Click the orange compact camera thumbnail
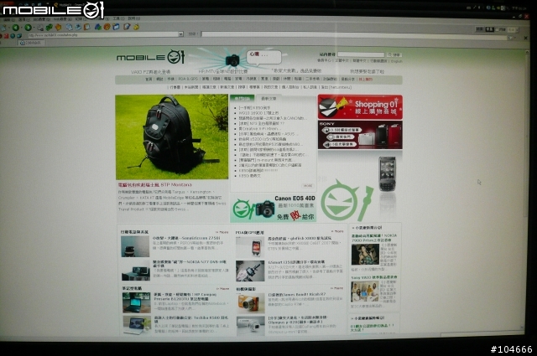Viewport: 537px width, 356px height. 250,303
